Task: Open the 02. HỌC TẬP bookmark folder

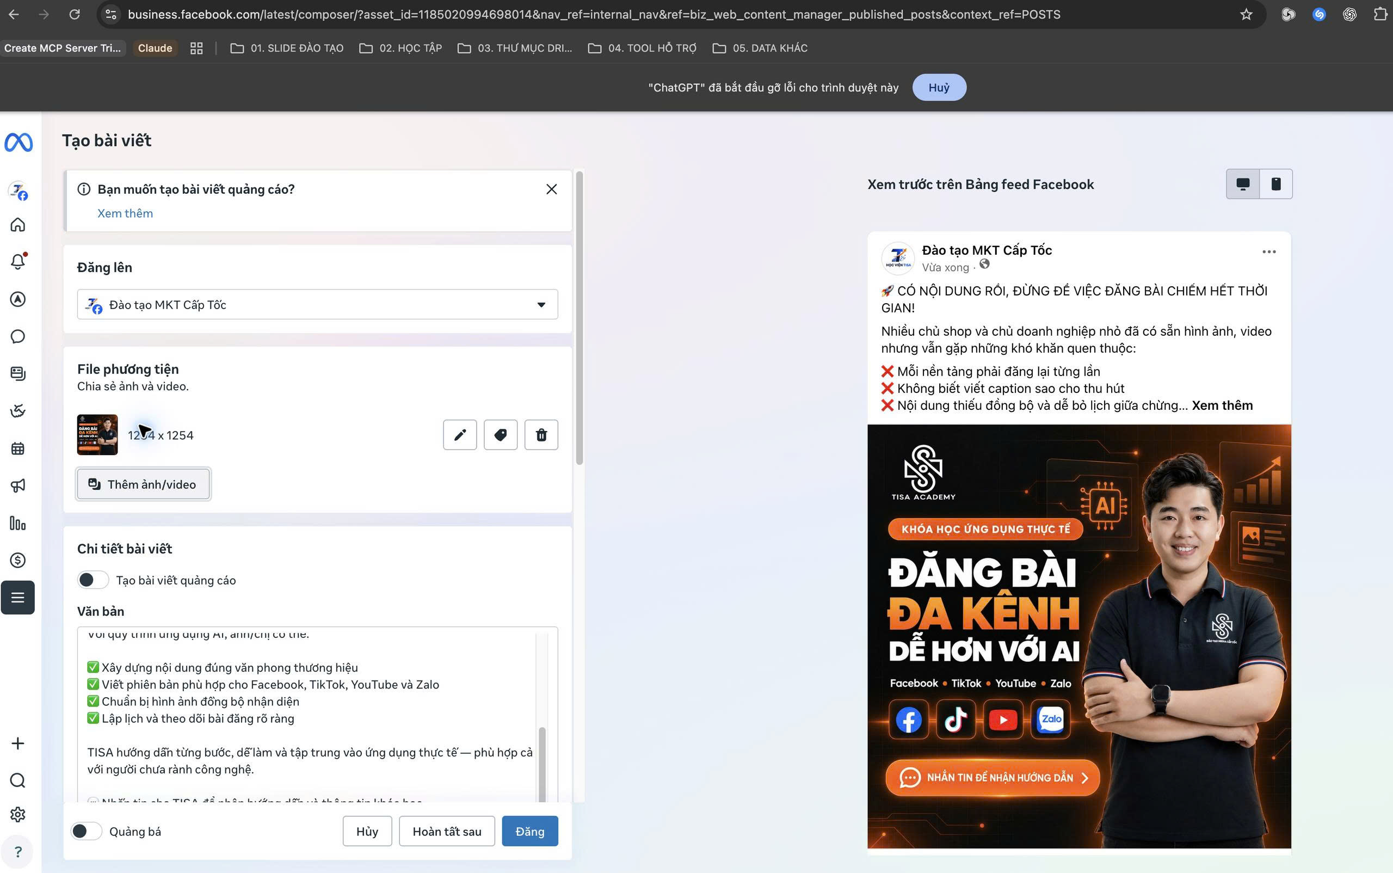Action: pyautogui.click(x=400, y=48)
